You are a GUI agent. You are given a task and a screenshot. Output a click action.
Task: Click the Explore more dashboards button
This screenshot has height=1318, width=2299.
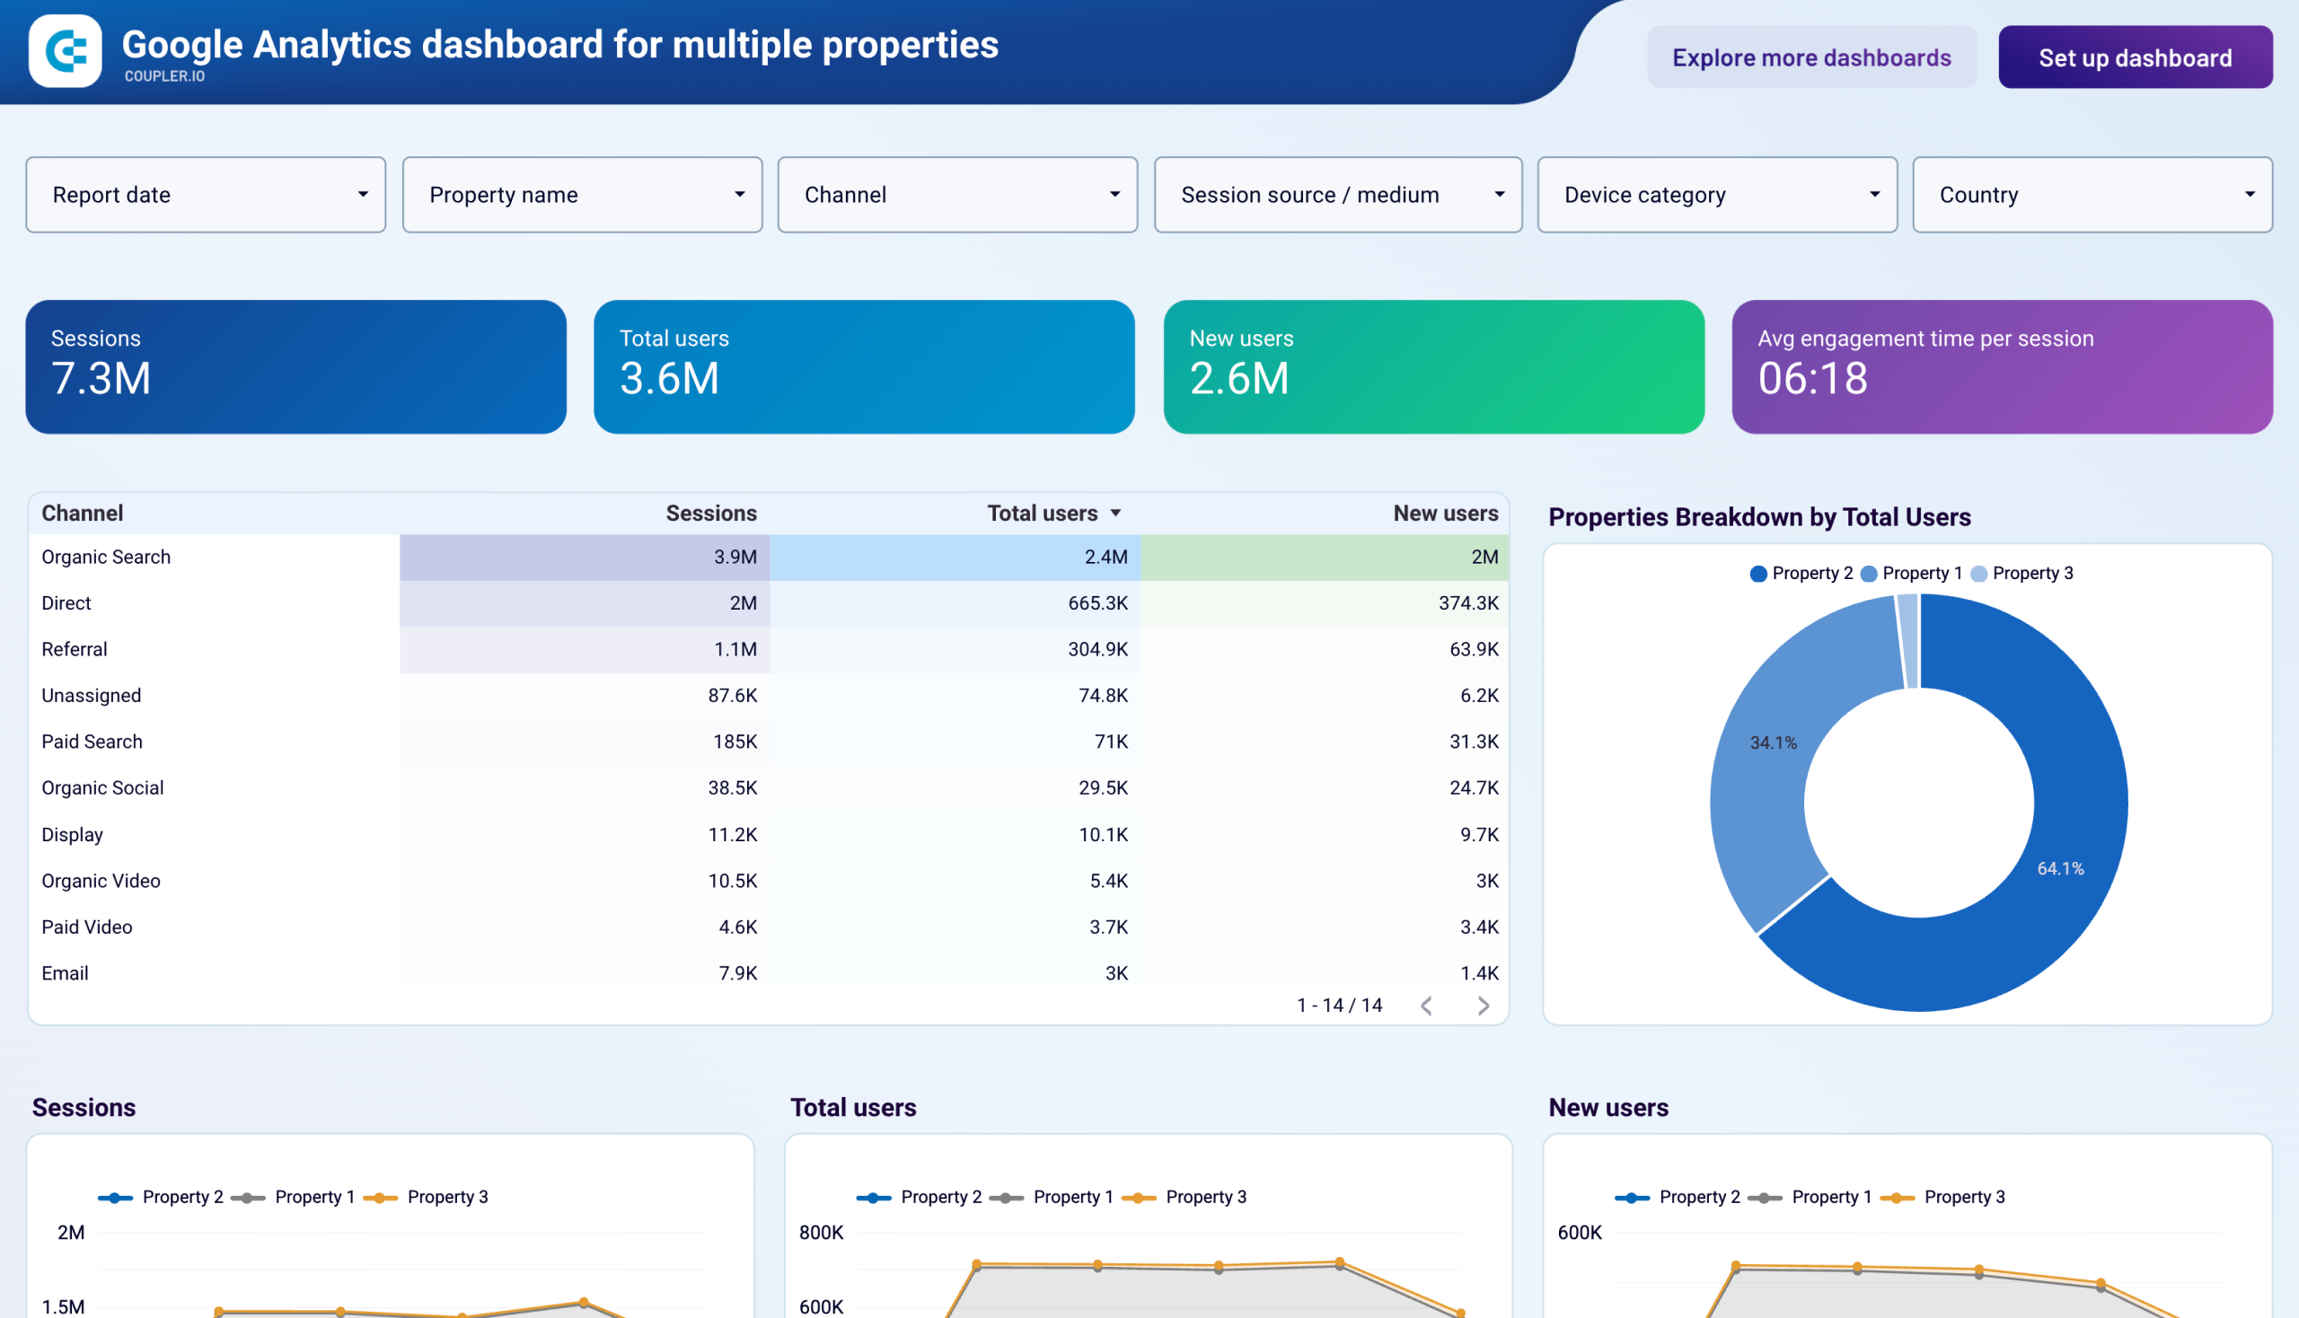pos(1812,57)
